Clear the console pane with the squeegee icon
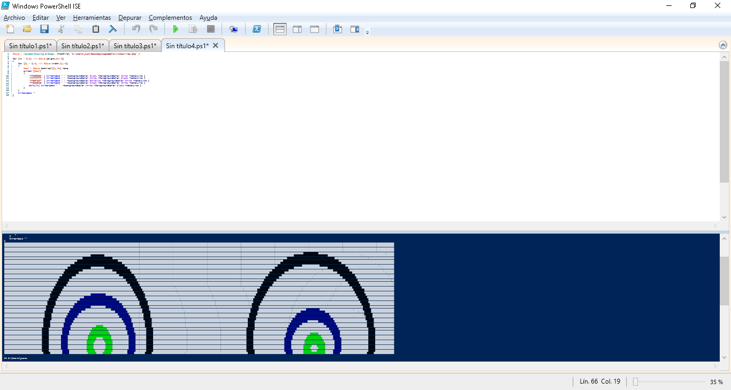 tap(112, 29)
